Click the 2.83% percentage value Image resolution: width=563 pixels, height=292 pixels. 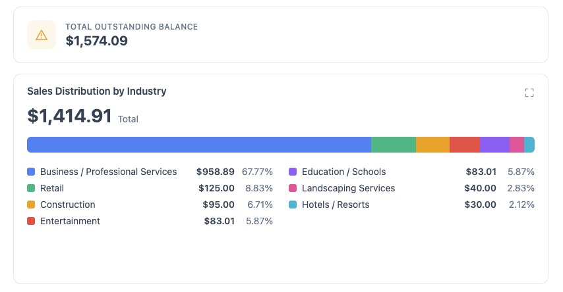(x=521, y=189)
